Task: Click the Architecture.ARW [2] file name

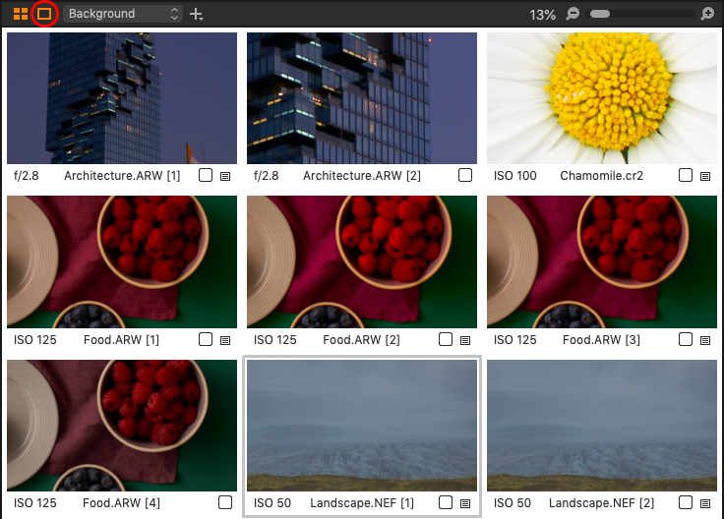Action: 362,176
